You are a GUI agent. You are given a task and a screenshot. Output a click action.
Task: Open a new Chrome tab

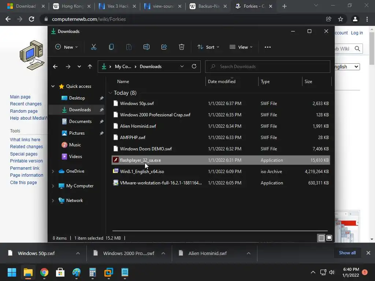click(x=284, y=6)
